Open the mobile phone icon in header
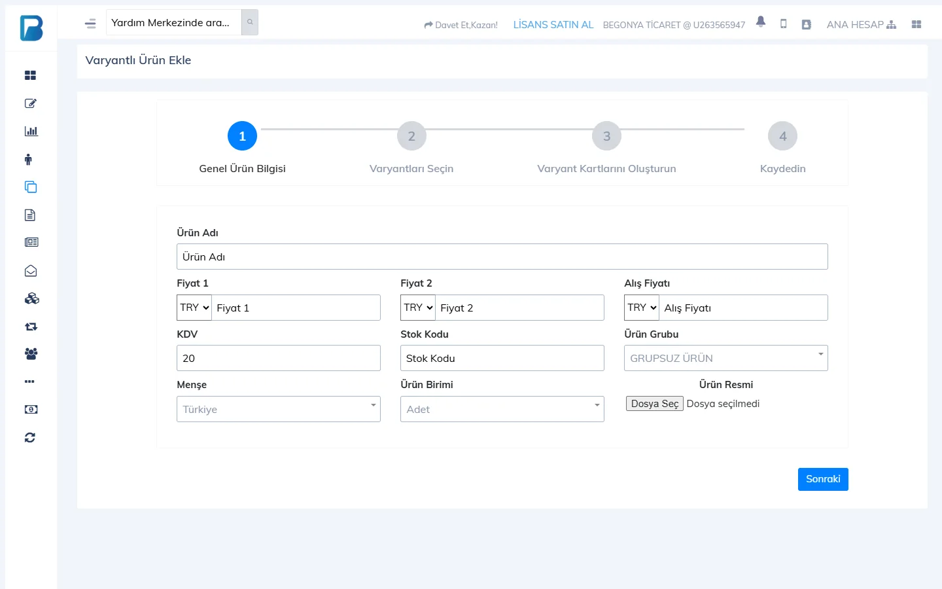942x589 pixels. click(783, 24)
